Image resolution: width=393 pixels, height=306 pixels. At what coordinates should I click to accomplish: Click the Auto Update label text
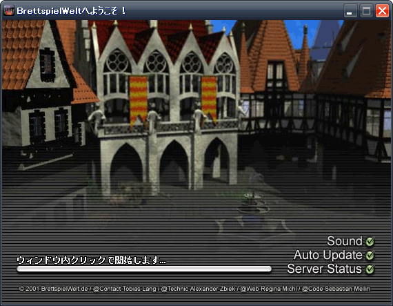click(328, 255)
